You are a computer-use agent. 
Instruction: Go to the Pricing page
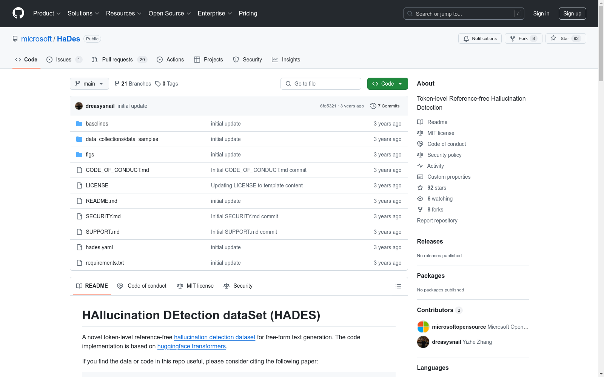pos(248,13)
